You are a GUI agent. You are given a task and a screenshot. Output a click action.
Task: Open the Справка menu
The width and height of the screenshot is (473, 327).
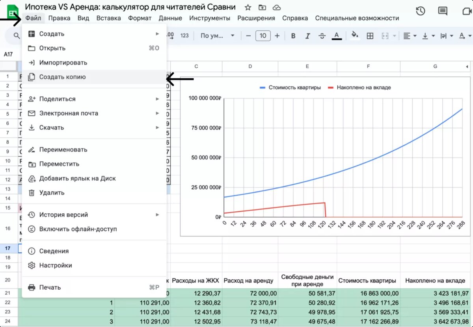click(x=295, y=18)
